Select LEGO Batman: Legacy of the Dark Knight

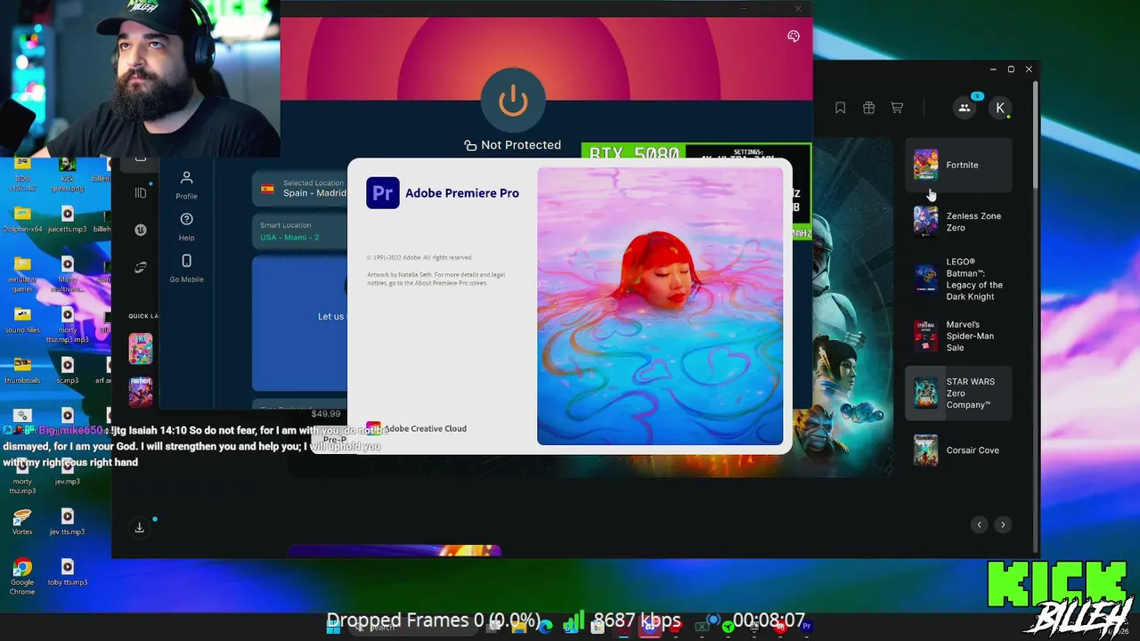(959, 280)
